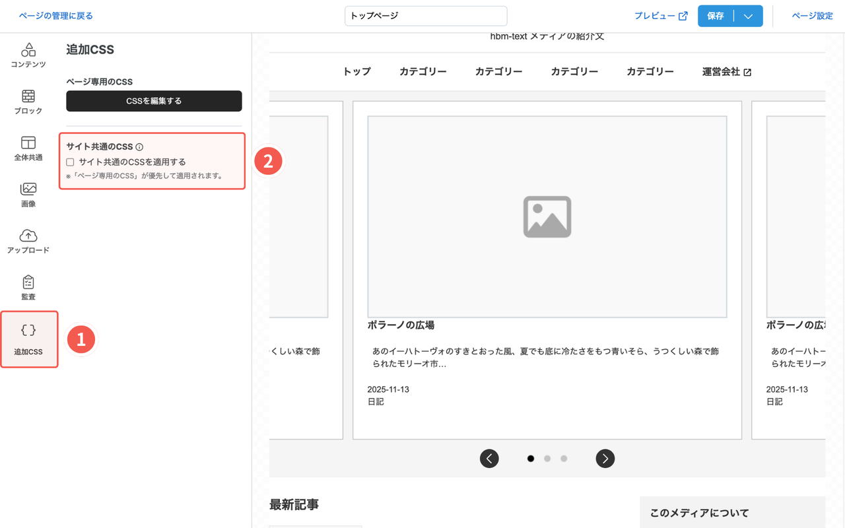This screenshot has height=528, width=845.
Task: Open the アップロード panel
Action: pyautogui.click(x=28, y=242)
